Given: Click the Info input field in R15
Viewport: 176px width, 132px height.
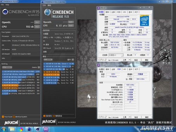Looking at the screenshot, I should point(26,58).
